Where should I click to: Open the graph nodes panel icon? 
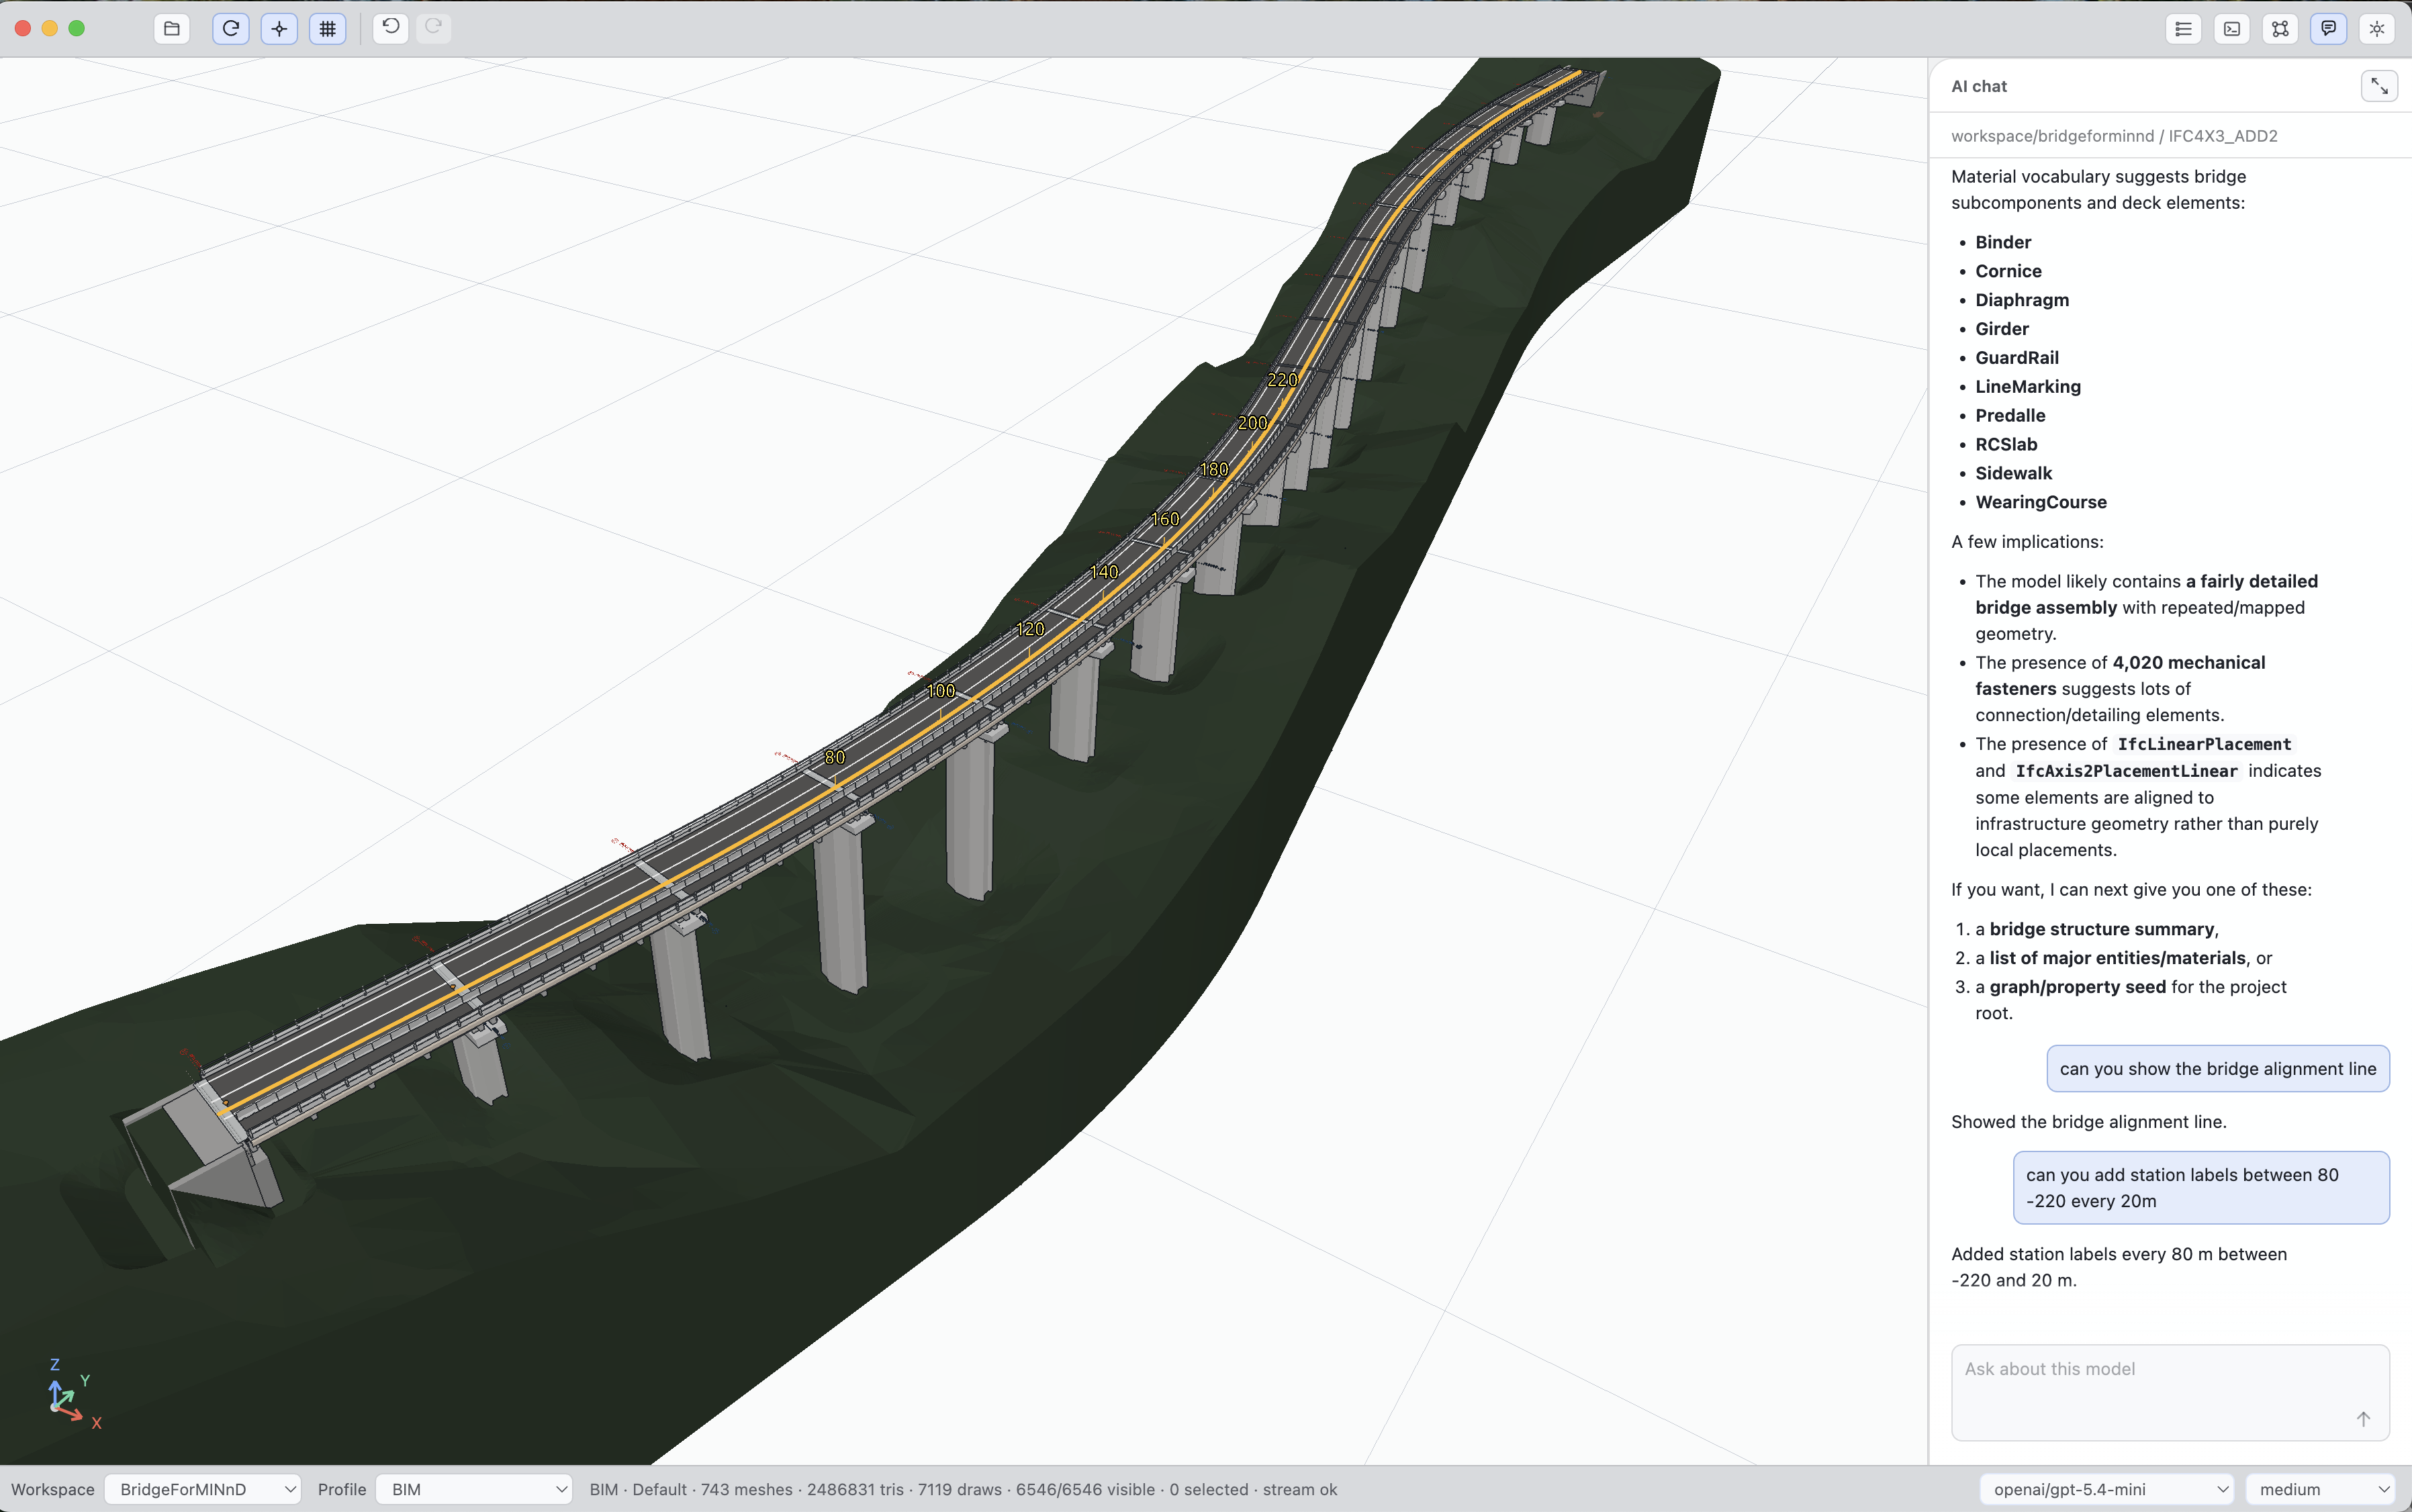coord(2280,28)
